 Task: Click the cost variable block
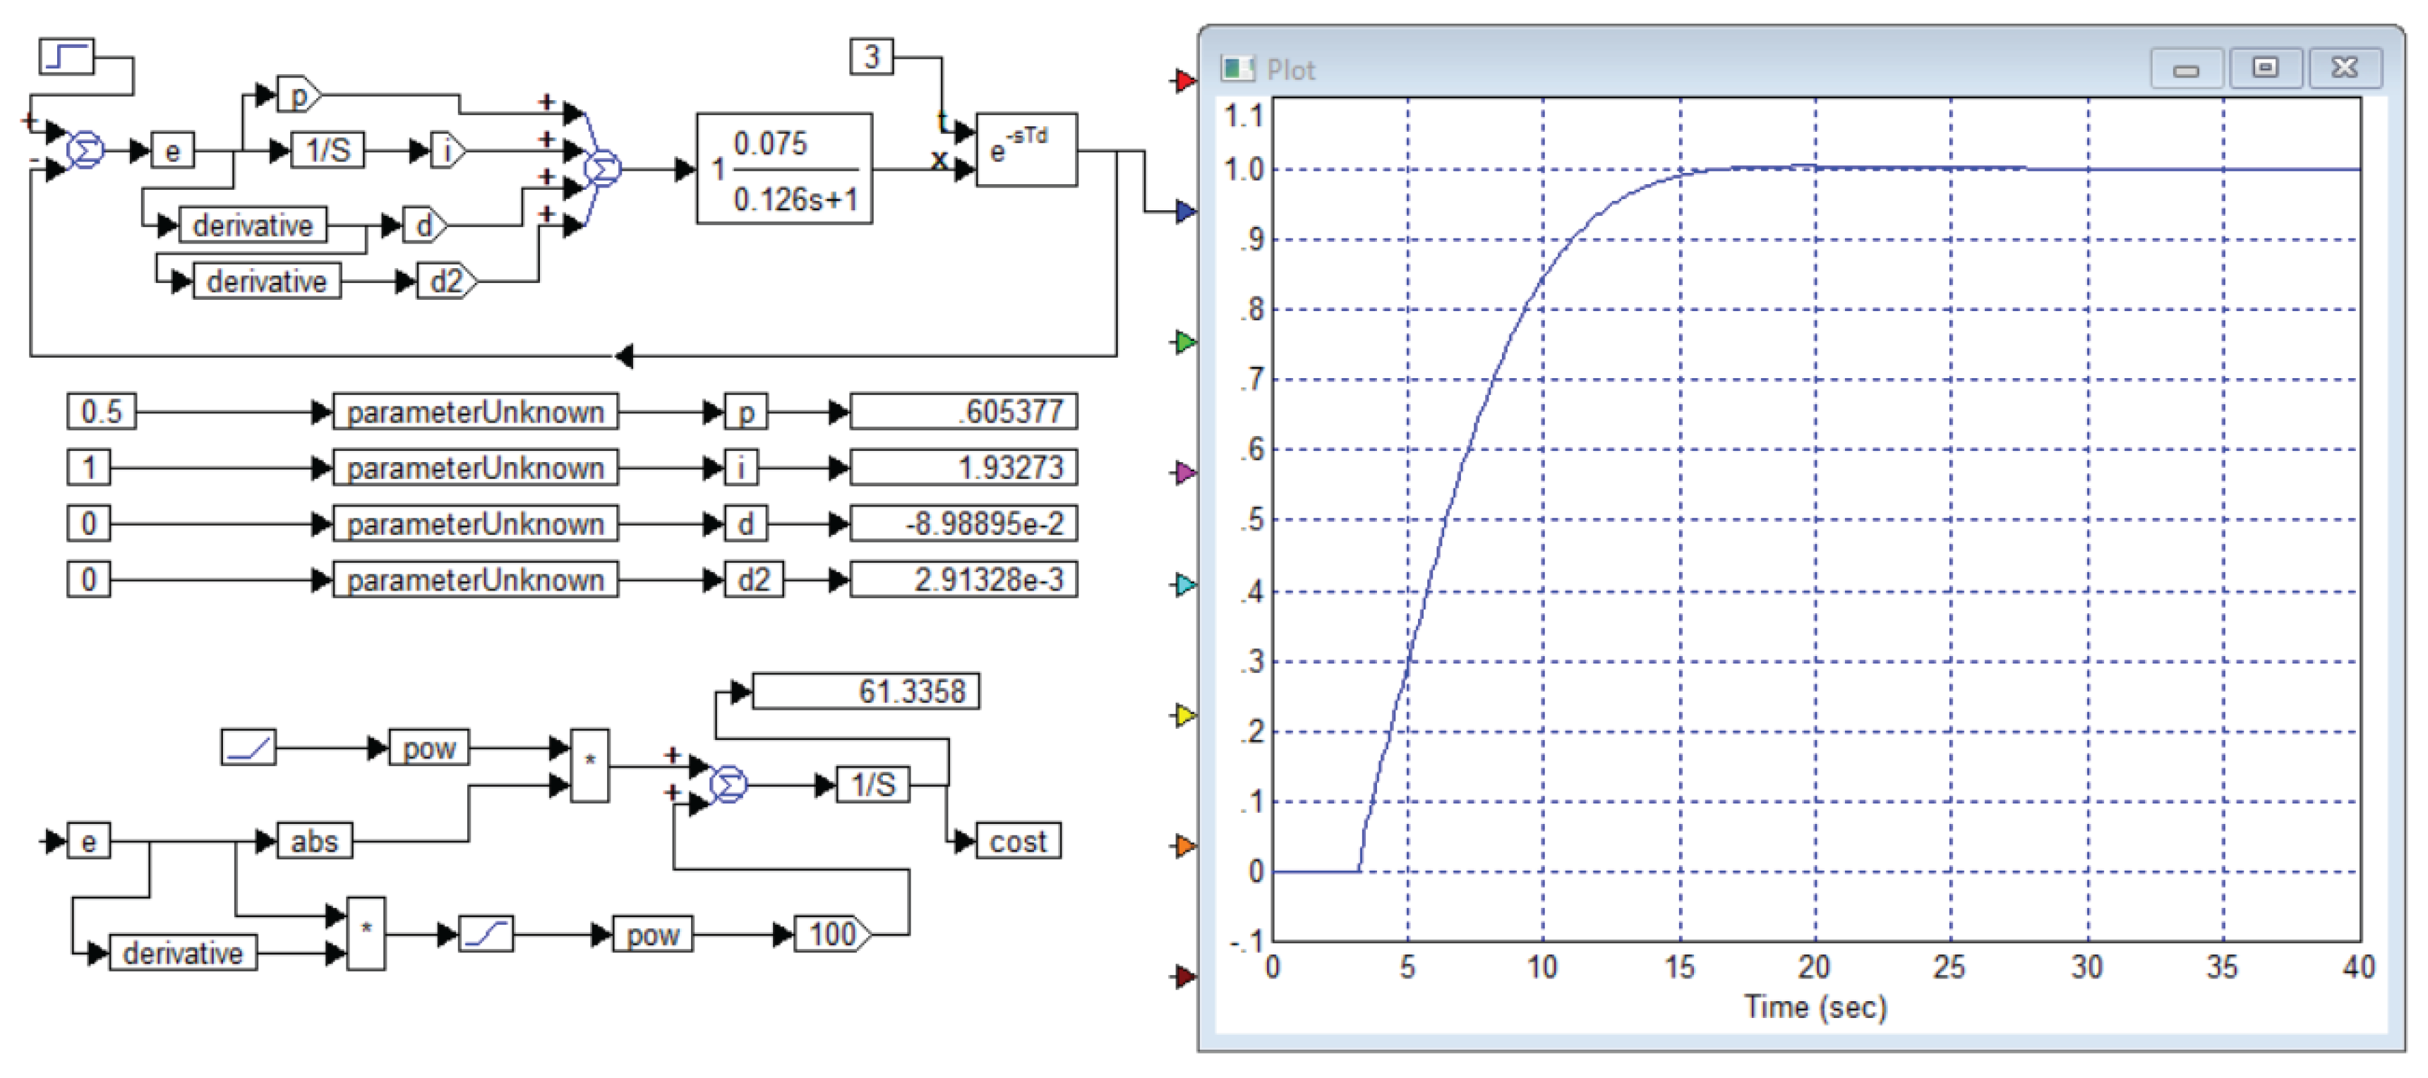click(1018, 842)
